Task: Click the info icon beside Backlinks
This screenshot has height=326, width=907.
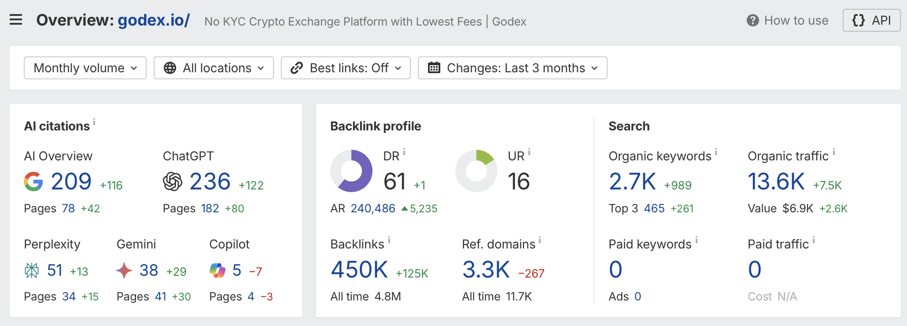Action: point(389,240)
